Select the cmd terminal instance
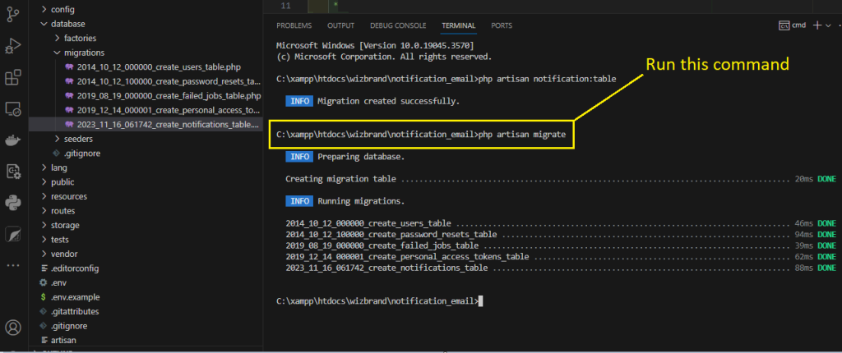 tap(793, 25)
